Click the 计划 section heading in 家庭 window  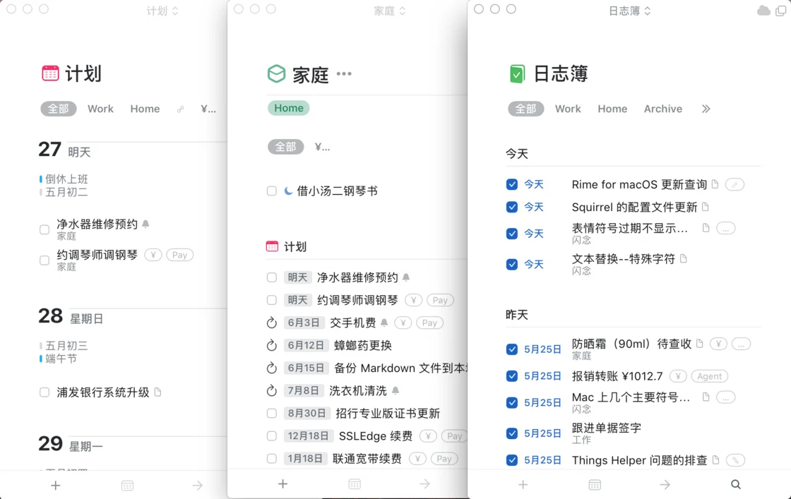coord(295,247)
